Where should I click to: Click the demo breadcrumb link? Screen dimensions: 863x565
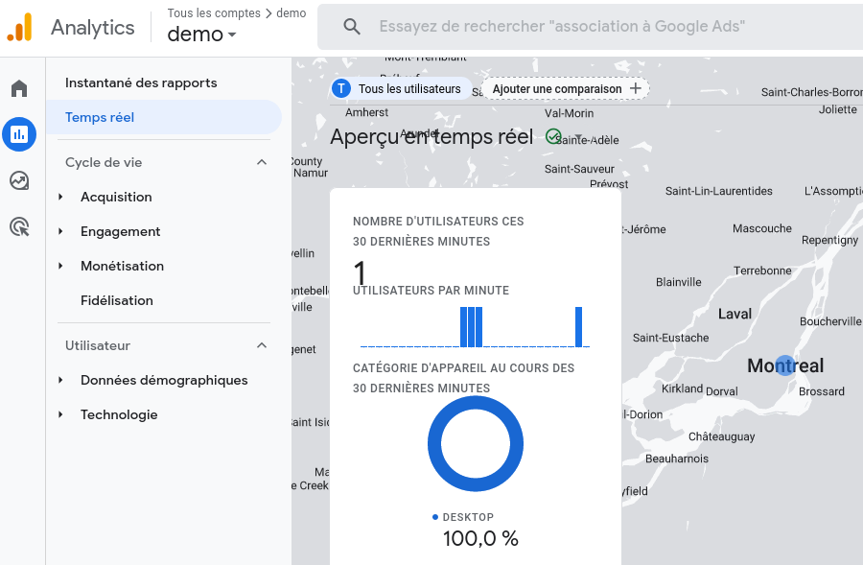[x=292, y=12]
